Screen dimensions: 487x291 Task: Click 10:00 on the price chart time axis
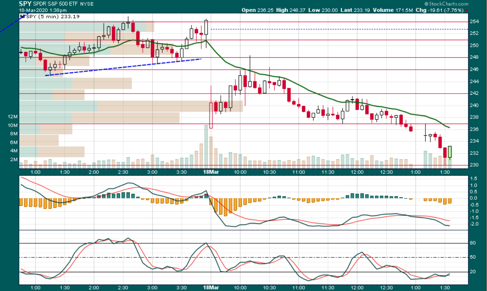coord(240,172)
